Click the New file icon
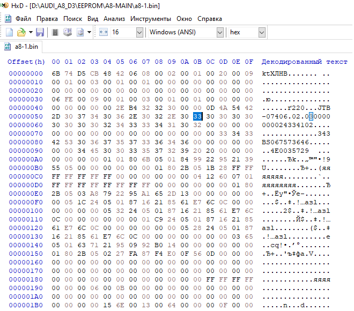 (9, 33)
